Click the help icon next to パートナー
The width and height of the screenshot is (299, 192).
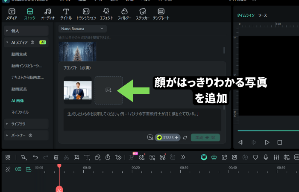[30, 135]
